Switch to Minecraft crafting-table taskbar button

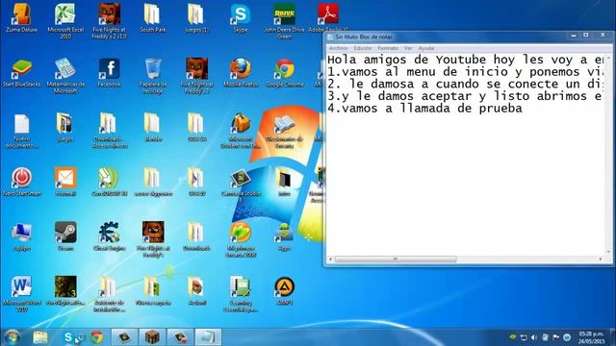(x=152, y=337)
